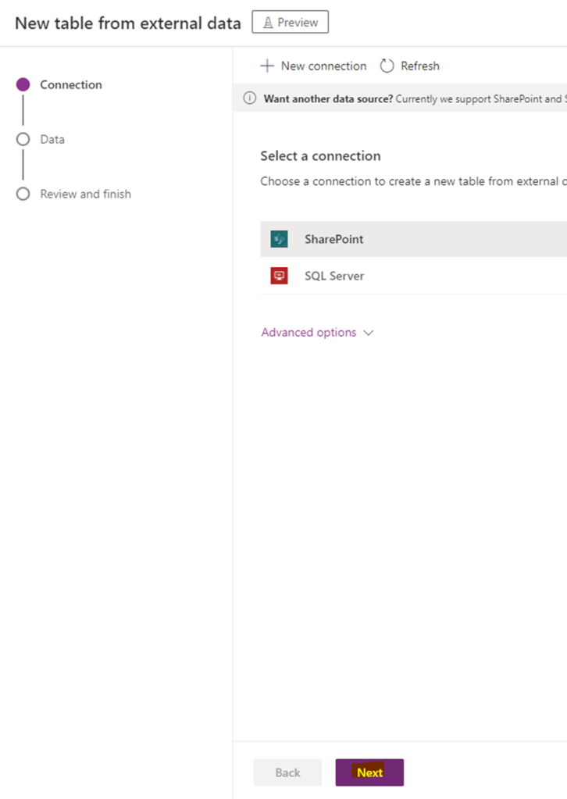The image size is (567, 799).
Task: Click the info icon in the banner
Action: (250, 98)
